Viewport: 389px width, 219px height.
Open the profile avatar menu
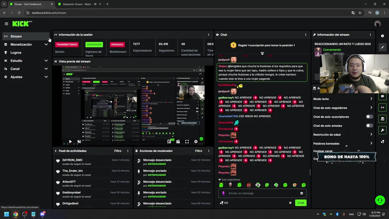point(377,24)
